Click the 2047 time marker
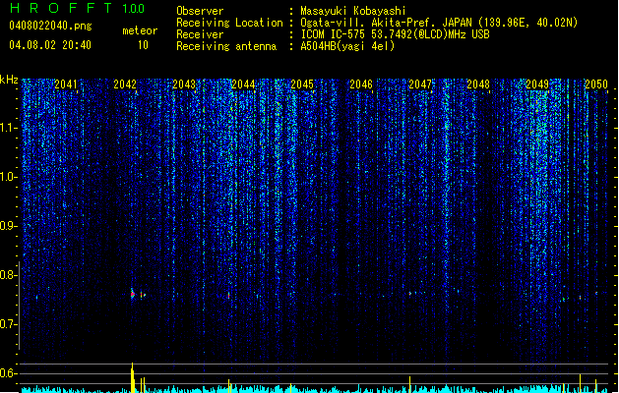 420,84
